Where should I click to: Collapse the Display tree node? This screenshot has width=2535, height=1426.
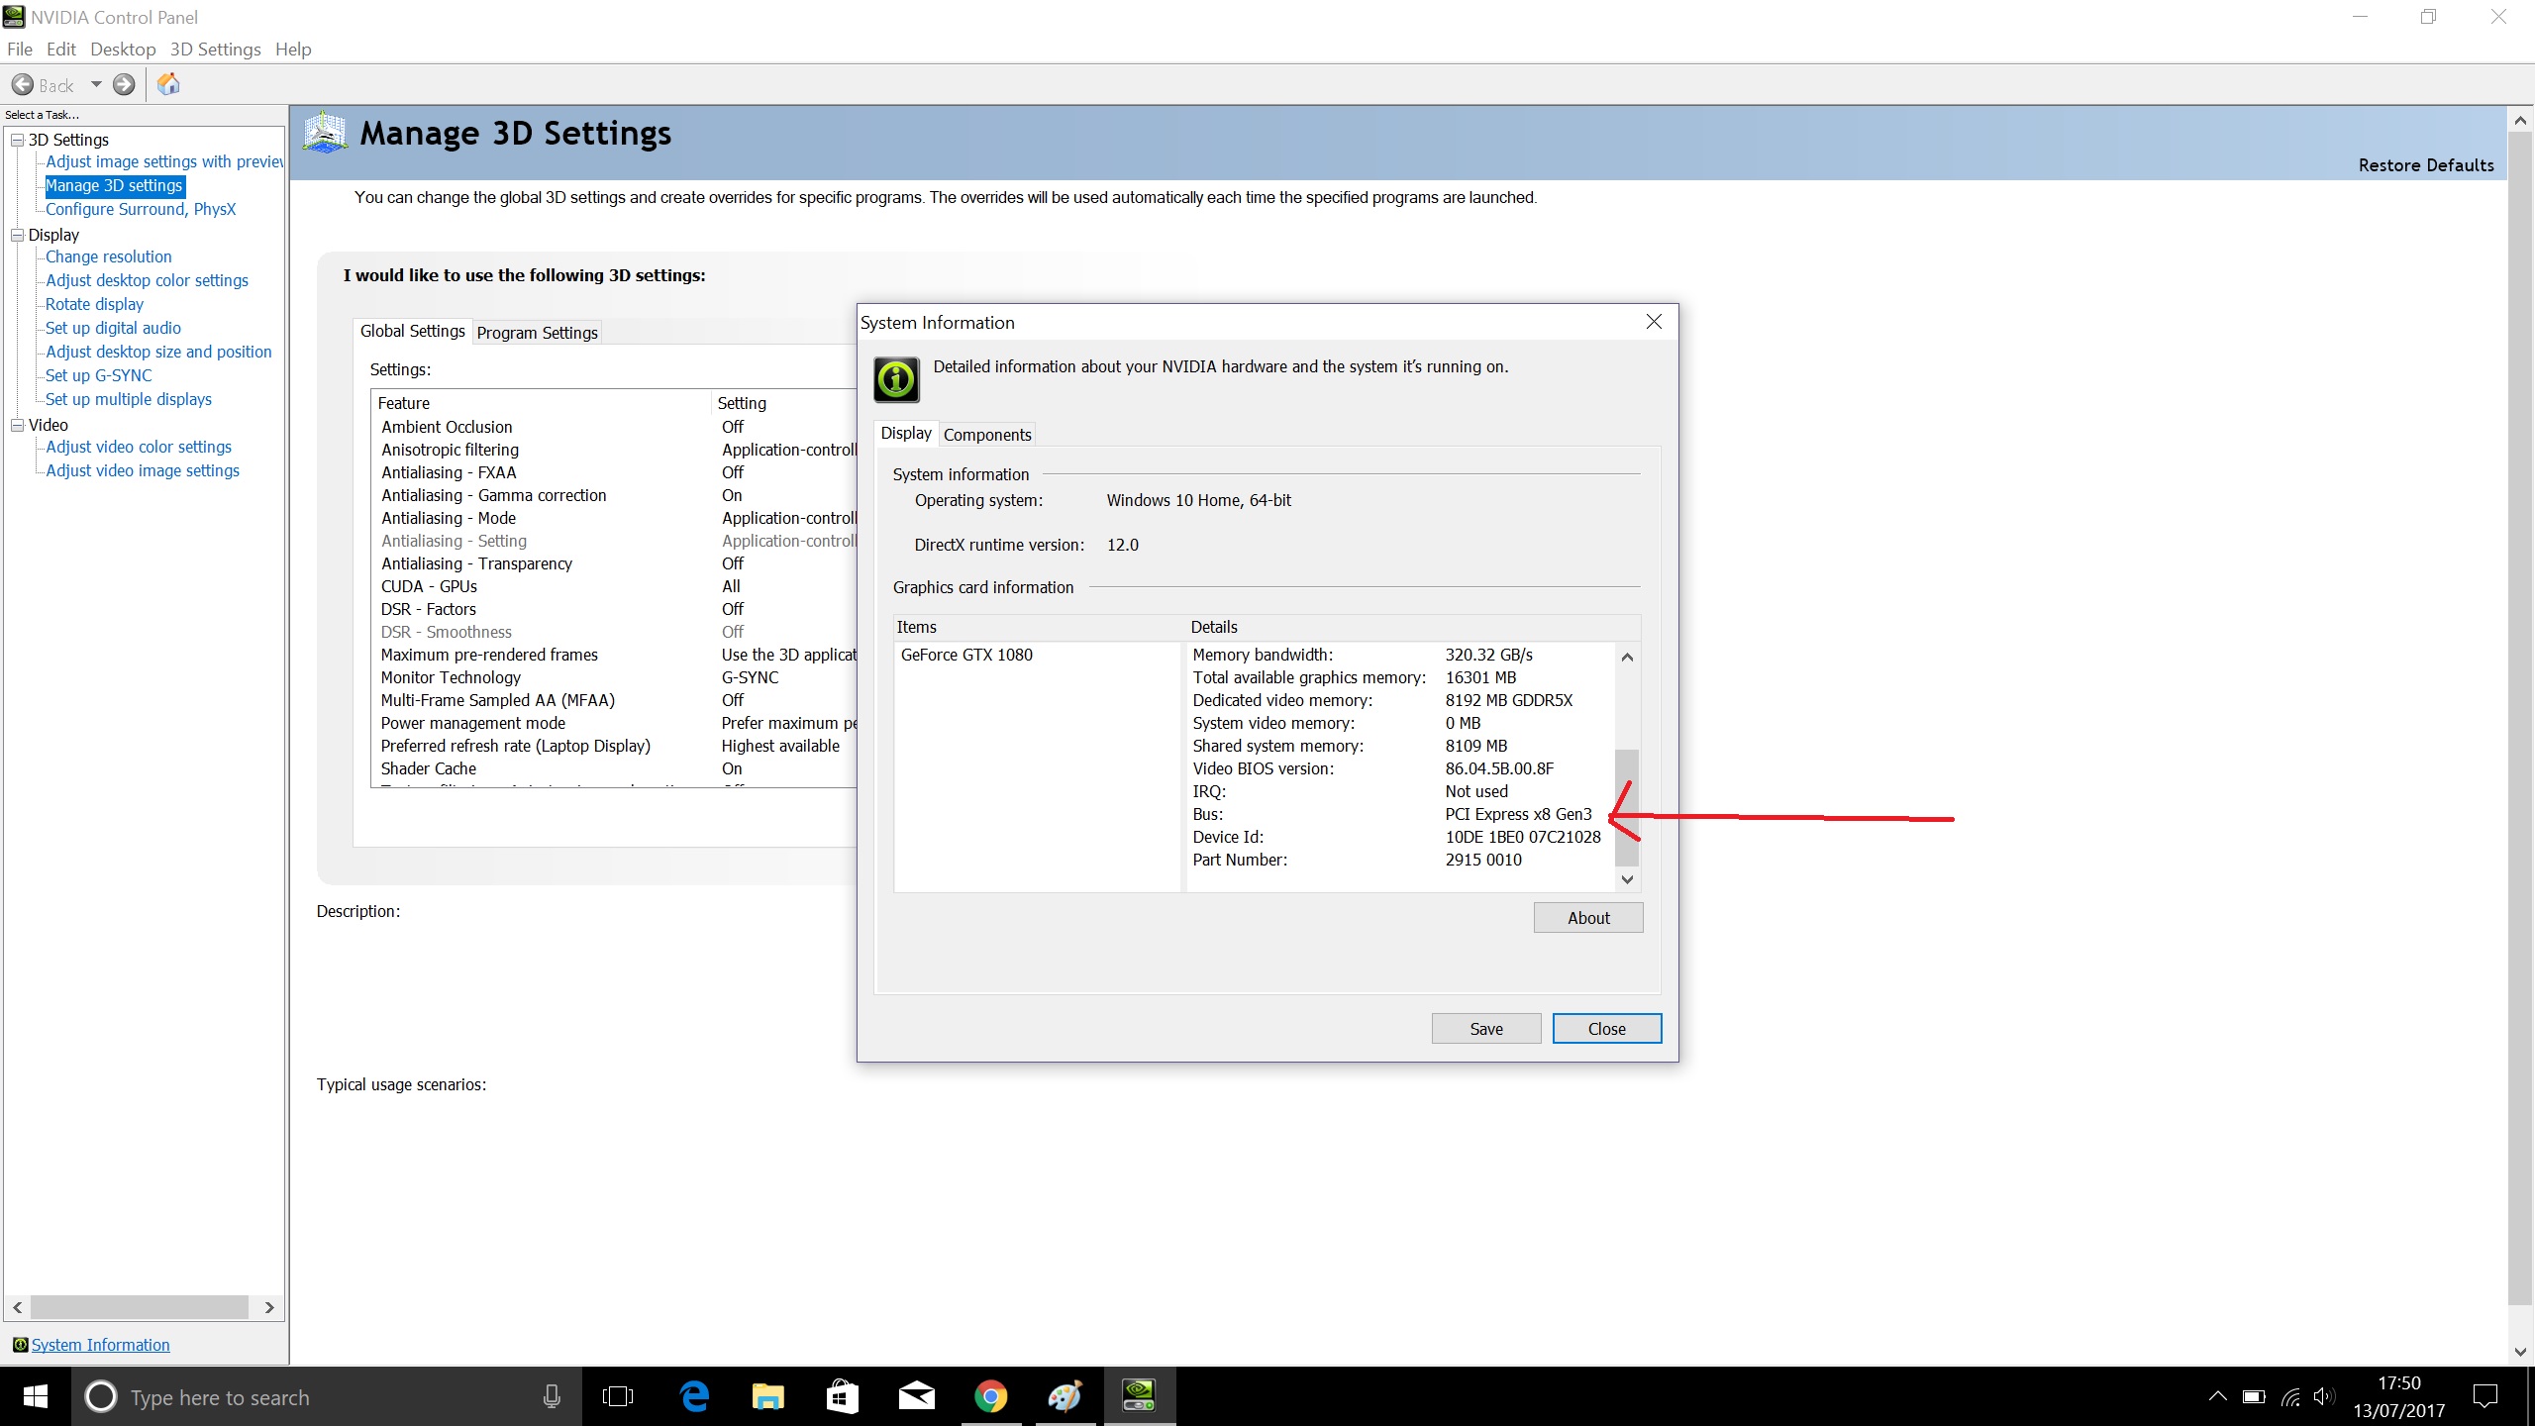point(17,235)
